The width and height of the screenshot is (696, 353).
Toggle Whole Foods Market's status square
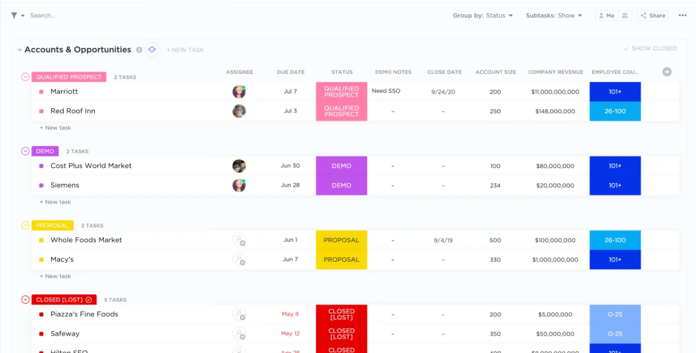point(41,240)
